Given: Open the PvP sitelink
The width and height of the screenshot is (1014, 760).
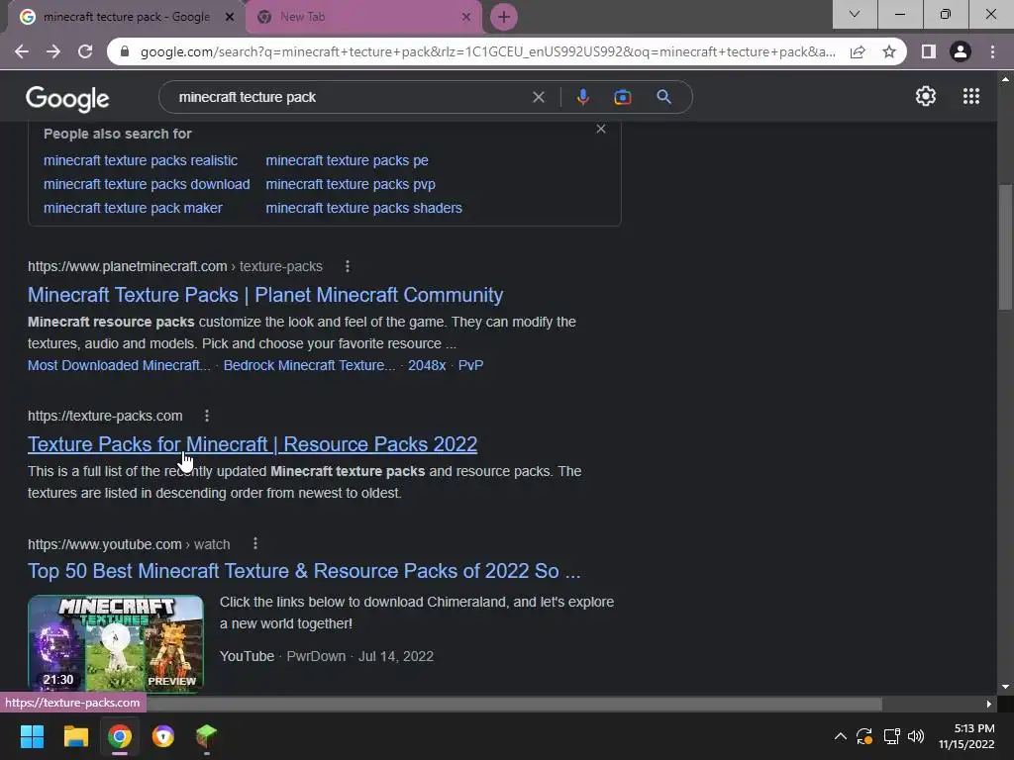Looking at the screenshot, I should [x=470, y=365].
